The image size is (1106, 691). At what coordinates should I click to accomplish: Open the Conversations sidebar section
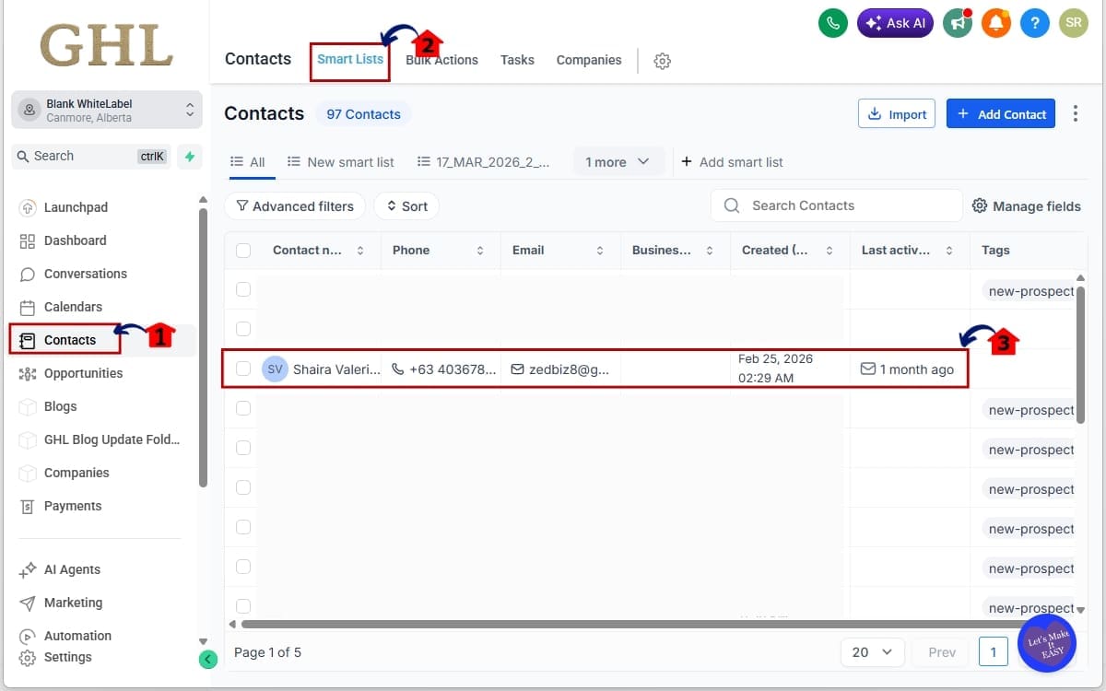(85, 274)
